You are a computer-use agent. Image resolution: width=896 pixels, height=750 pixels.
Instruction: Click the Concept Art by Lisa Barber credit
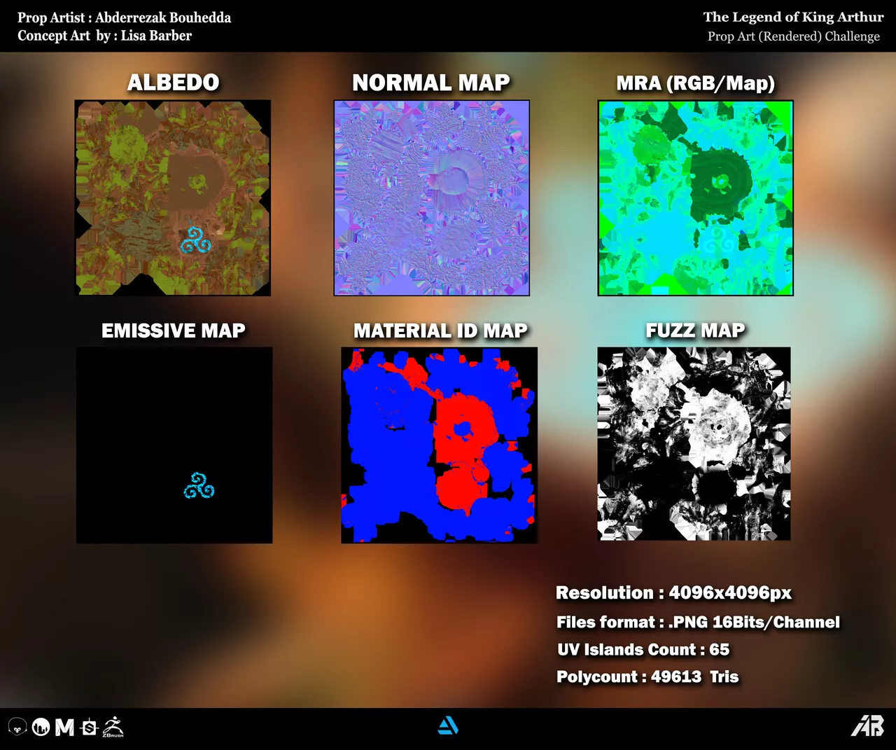click(x=104, y=36)
